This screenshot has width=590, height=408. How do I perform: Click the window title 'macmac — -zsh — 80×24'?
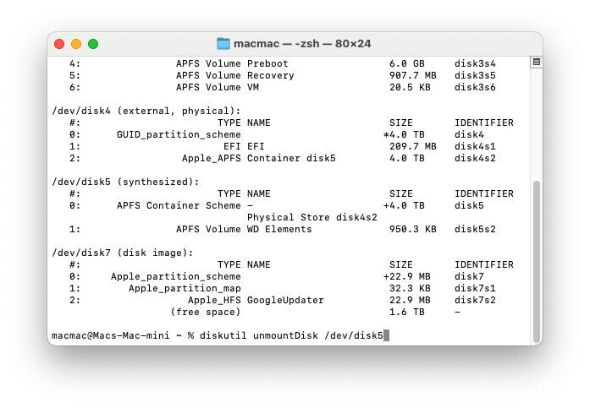pos(302,44)
